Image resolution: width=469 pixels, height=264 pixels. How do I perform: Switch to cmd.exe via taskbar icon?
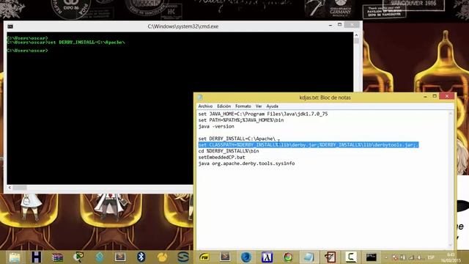pos(372,257)
